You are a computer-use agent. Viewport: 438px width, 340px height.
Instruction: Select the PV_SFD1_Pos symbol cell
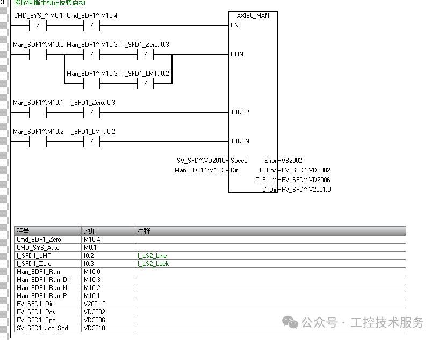[48, 312]
